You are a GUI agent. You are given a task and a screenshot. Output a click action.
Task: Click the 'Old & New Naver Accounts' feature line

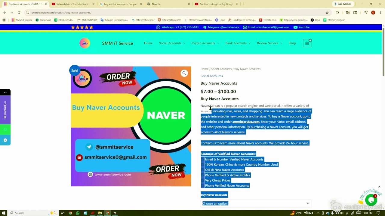[224, 170]
